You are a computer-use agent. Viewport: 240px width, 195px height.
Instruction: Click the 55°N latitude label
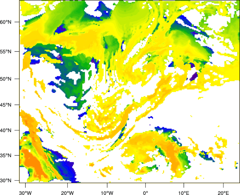click(x=6, y=52)
